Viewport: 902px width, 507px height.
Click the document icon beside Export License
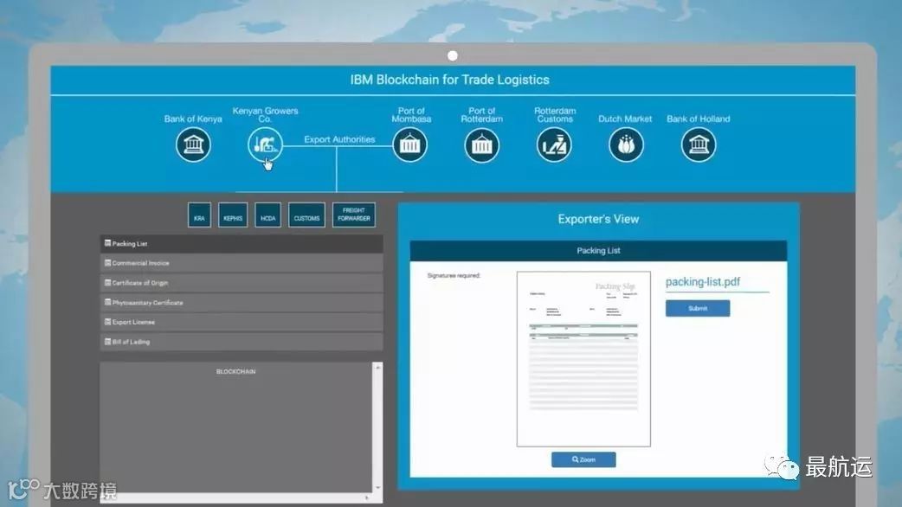pyautogui.click(x=107, y=321)
